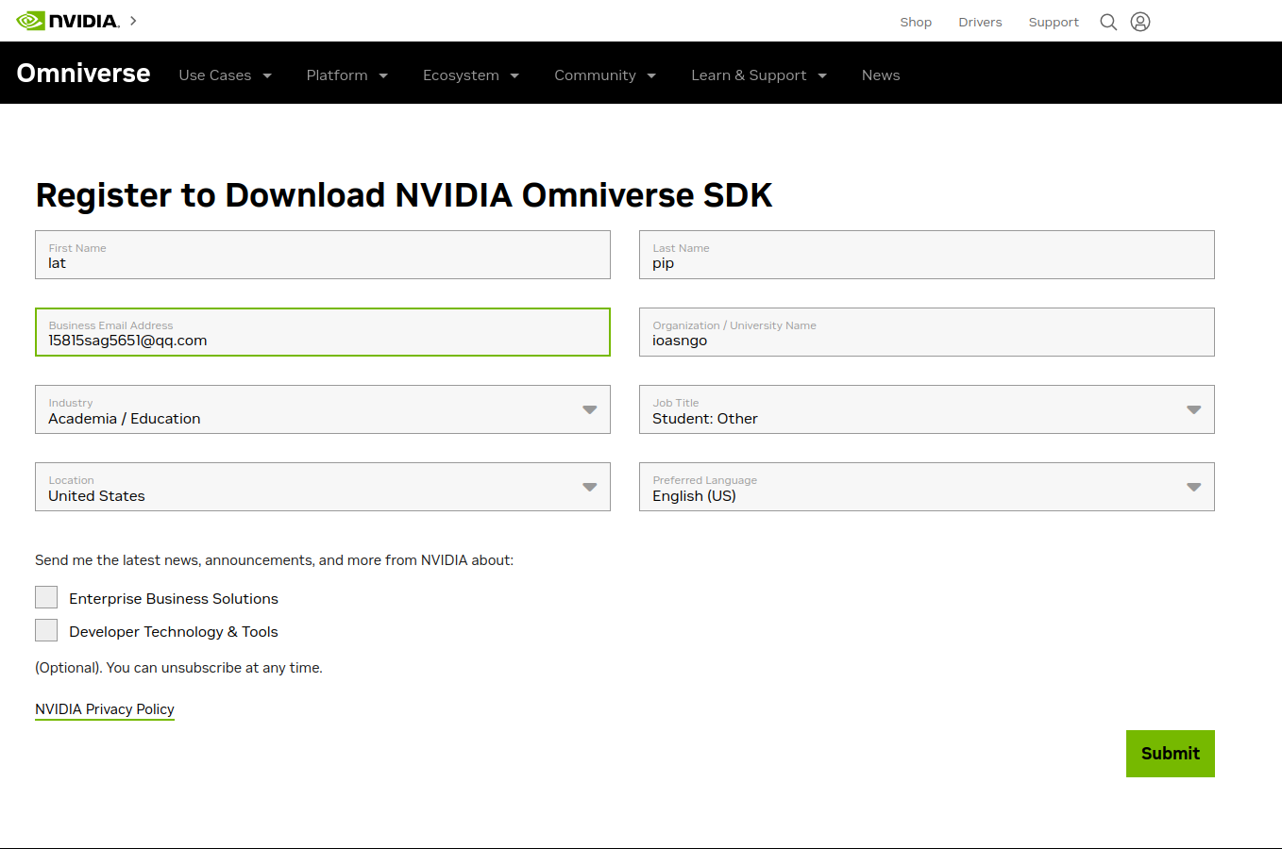Focus the Last Name field
This screenshot has width=1282, height=849.
927,255
